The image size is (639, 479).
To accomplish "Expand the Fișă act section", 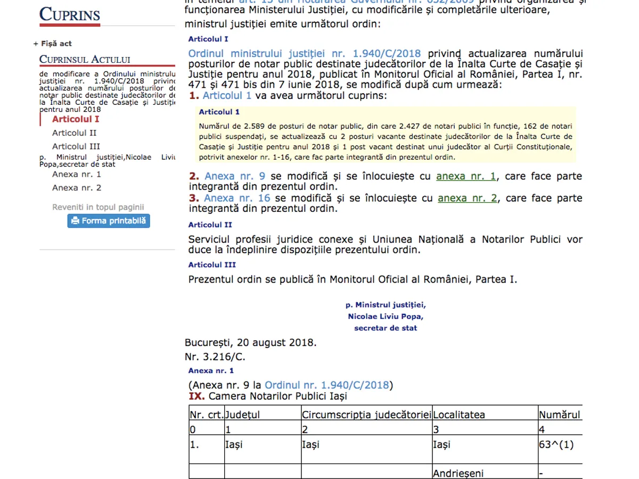I will (x=52, y=44).
